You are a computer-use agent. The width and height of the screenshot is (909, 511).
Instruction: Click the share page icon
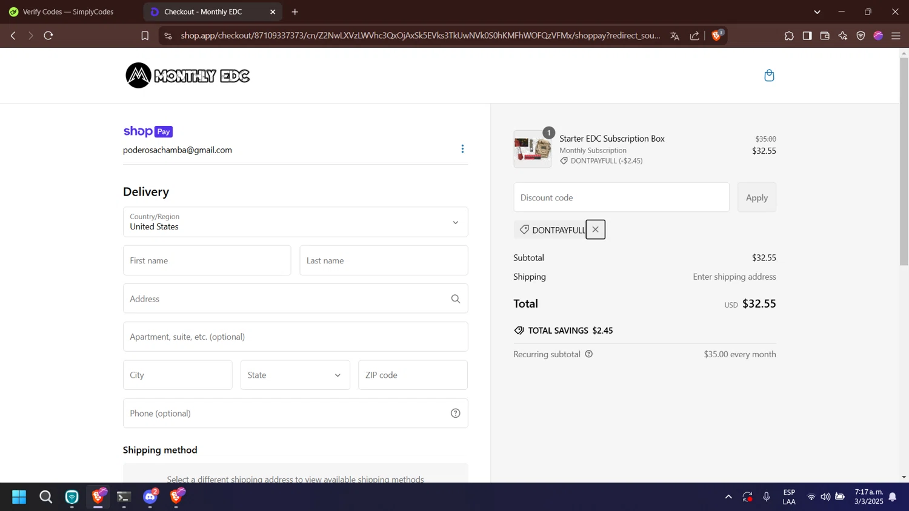[694, 36]
